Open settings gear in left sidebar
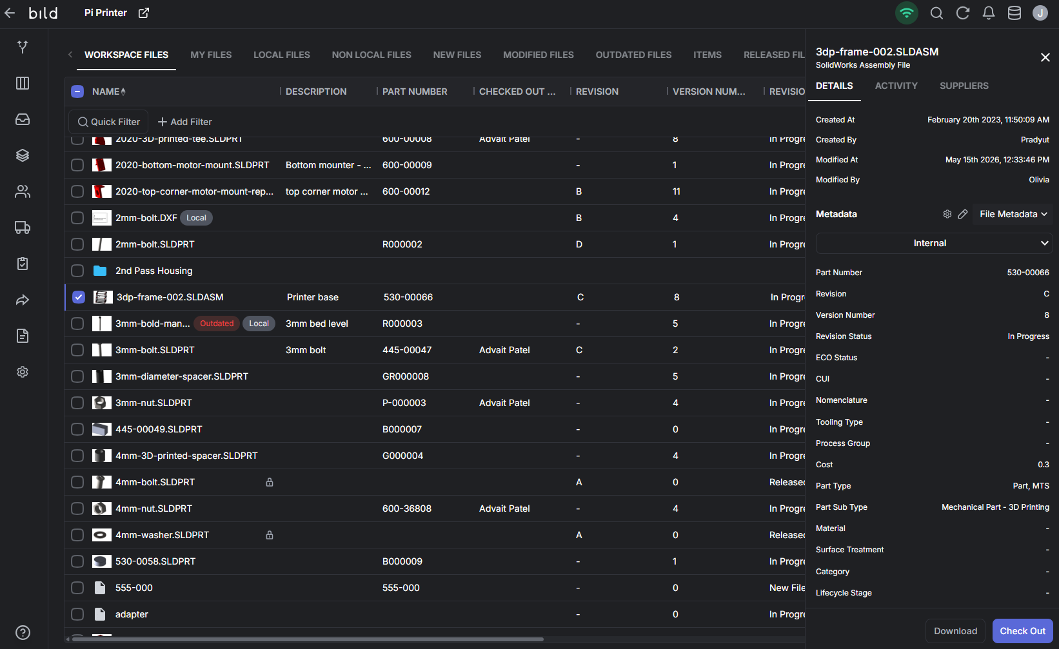This screenshot has width=1059, height=649. (x=23, y=372)
